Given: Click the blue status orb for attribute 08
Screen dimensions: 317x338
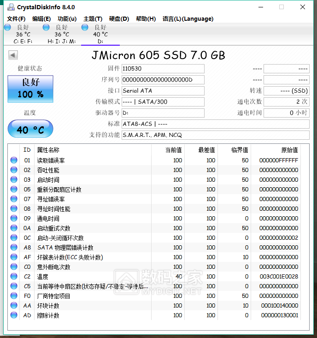Looking at the screenshot, I should pos(14,209).
